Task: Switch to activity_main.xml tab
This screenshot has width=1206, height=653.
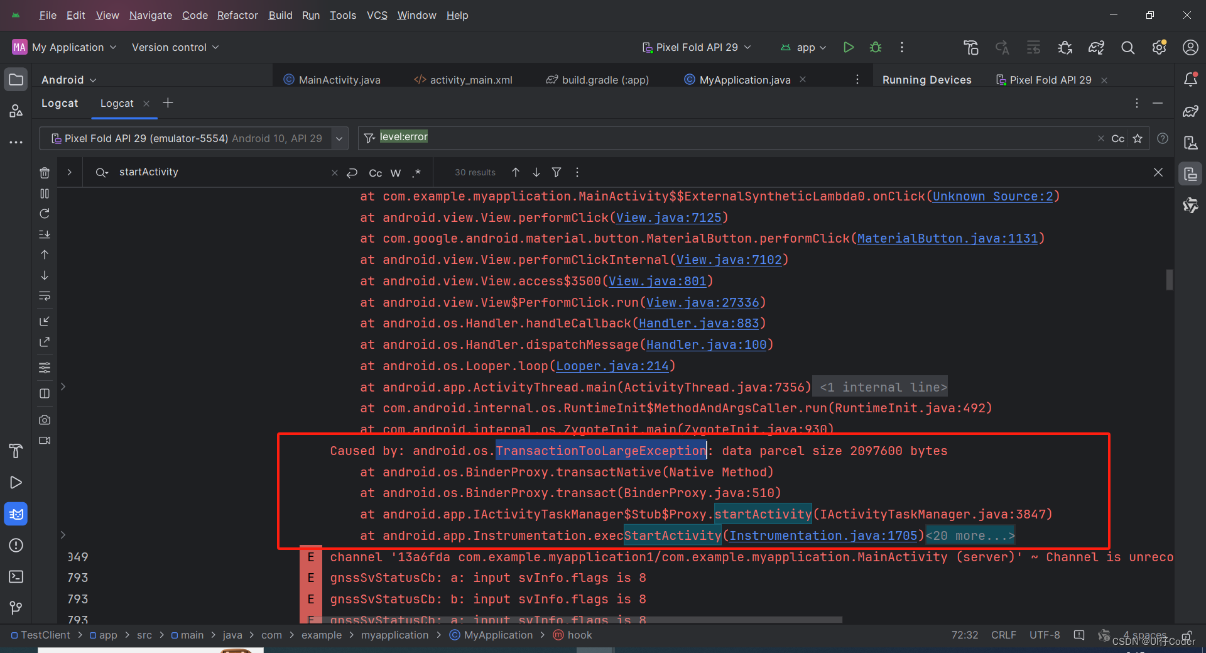Action: [x=463, y=80]
